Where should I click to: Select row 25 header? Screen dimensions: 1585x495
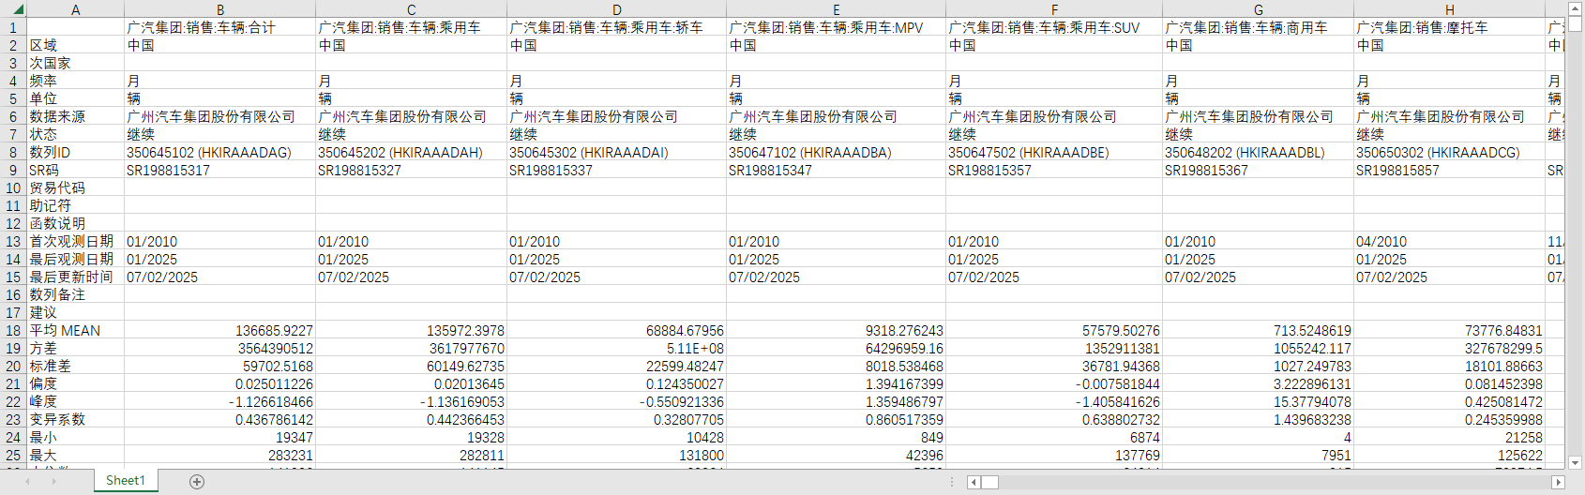pos(13,455)
